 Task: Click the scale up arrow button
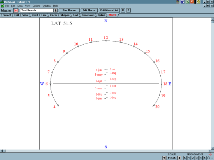(x=164, y=158)
